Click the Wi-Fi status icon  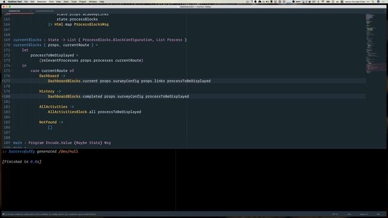click(x=323, y=1)
